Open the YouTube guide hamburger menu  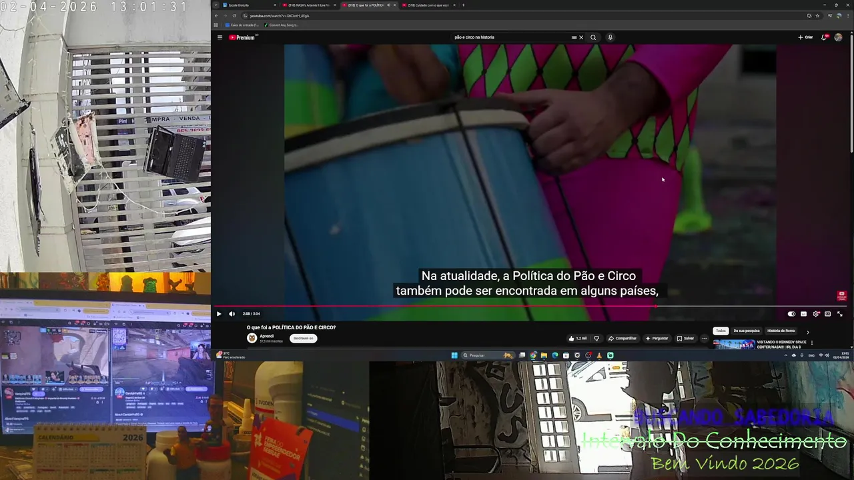(220, 37)
